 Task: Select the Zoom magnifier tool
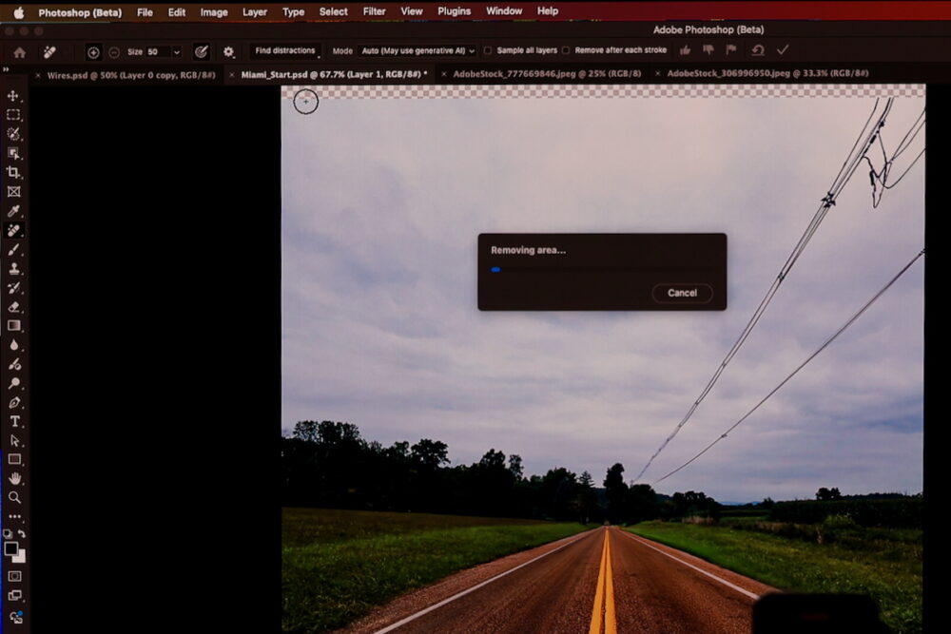[x=13, y=497]
